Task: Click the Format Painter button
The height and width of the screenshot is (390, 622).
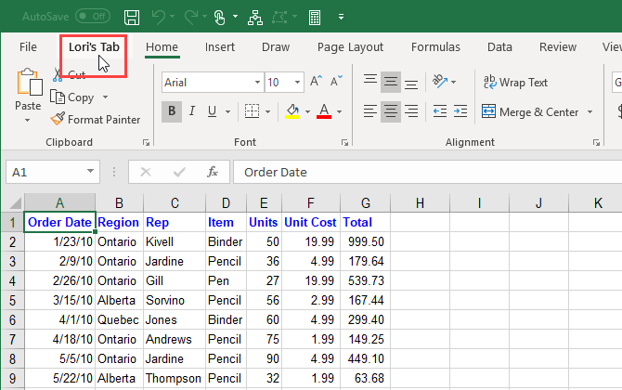Action: (96, 119)
